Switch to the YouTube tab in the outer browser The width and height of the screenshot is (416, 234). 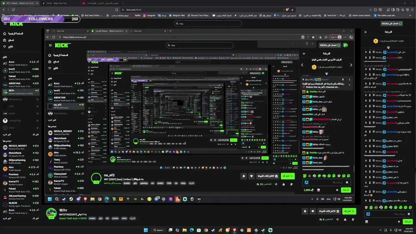click(x=100, y=3)
